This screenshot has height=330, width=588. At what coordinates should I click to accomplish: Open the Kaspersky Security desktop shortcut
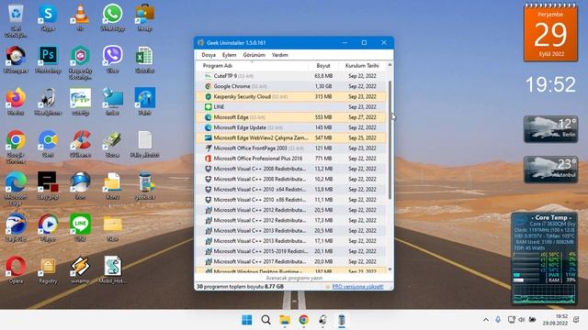click(80, 62)
